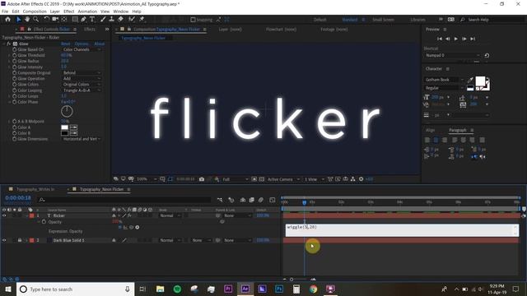Open the File menu
Screen dimensions: 527x296
tap(5, 12)
